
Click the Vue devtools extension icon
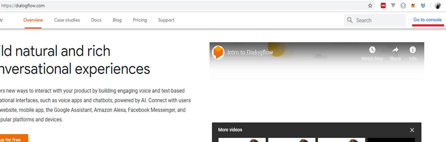393,6
